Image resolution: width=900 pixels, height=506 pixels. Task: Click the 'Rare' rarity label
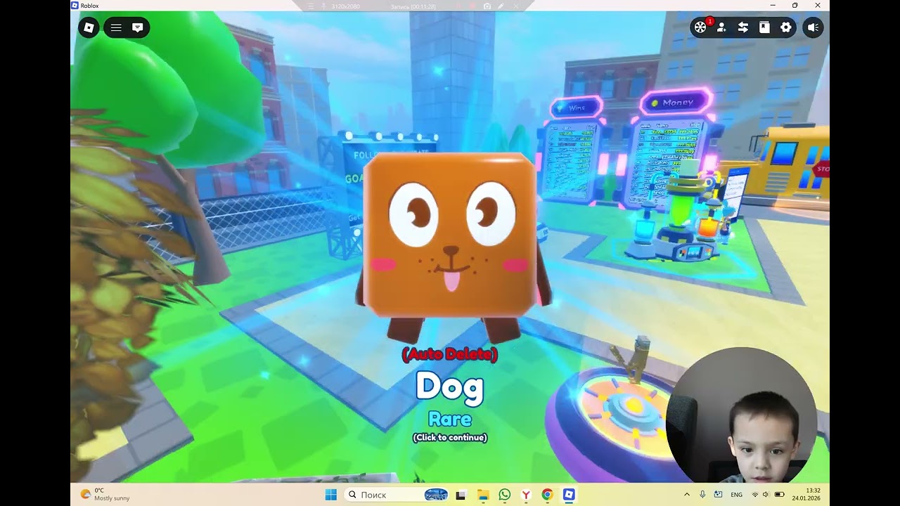click(450, 420)
